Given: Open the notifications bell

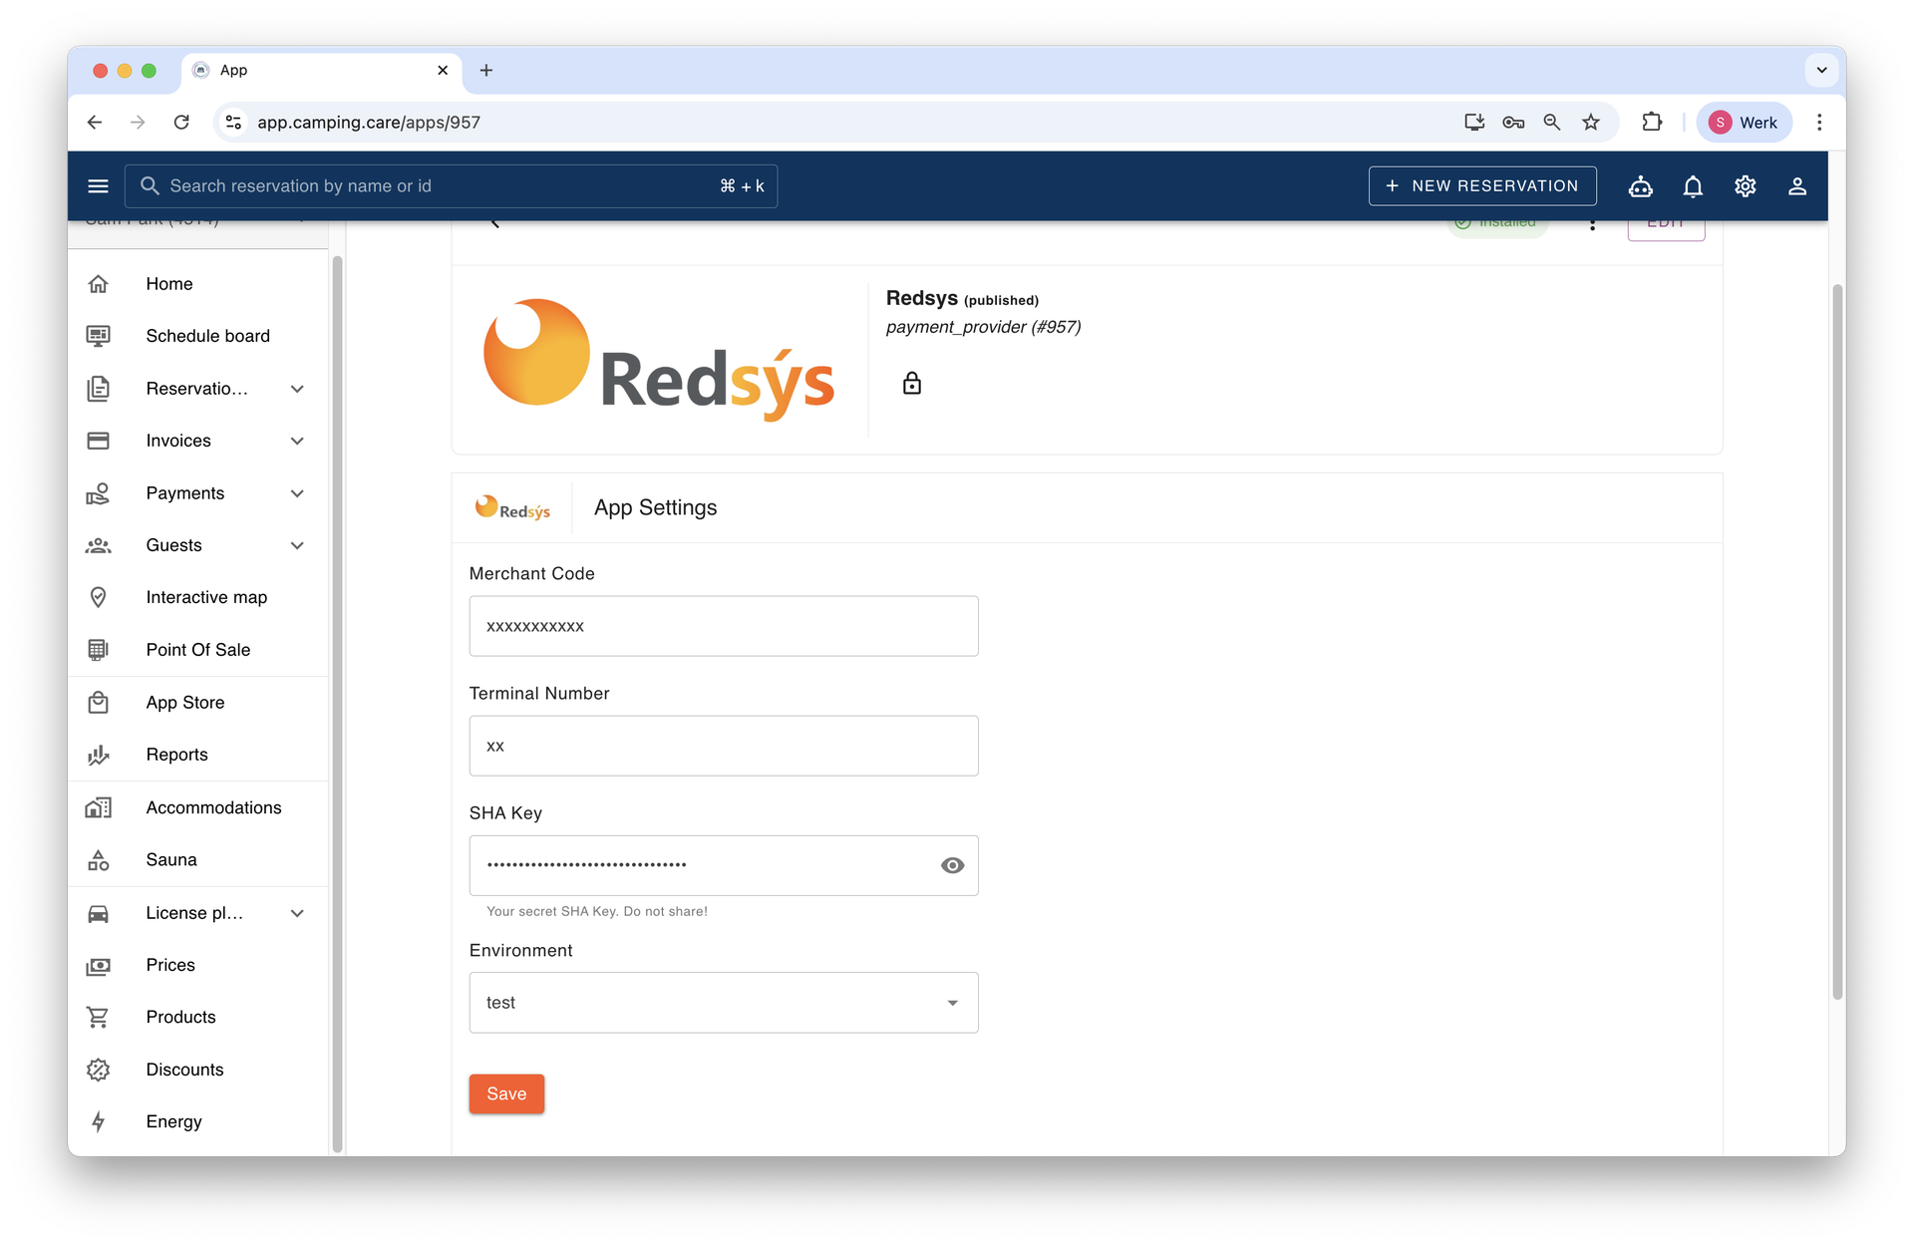Looking at the screenshot, I should tap(1693, 186).
